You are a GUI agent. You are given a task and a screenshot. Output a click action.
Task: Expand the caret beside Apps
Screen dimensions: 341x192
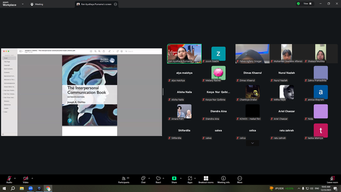coord(195,178)
